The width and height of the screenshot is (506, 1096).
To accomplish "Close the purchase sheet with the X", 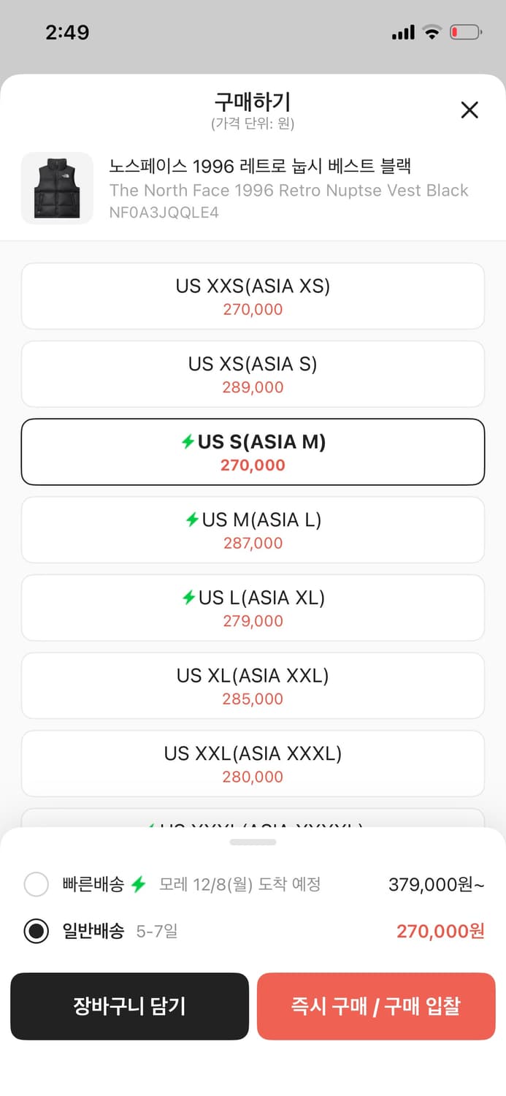I will tap(469, 110).
